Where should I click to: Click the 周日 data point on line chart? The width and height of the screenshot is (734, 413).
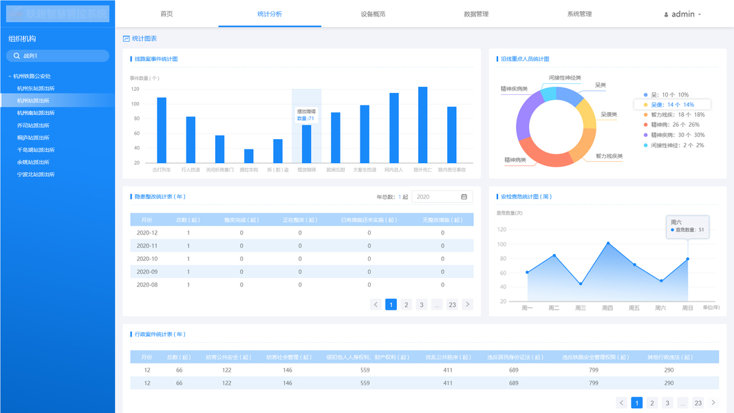coord(688,259)
